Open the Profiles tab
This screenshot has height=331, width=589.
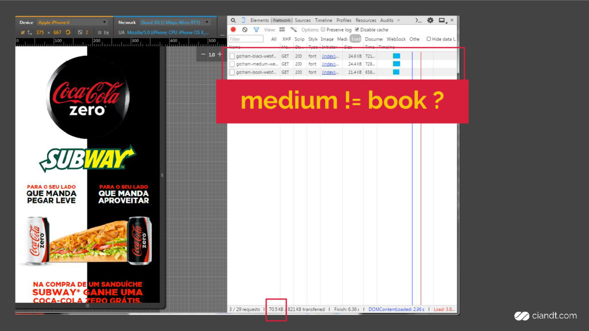pyautogui.click(x=344, y=20)
